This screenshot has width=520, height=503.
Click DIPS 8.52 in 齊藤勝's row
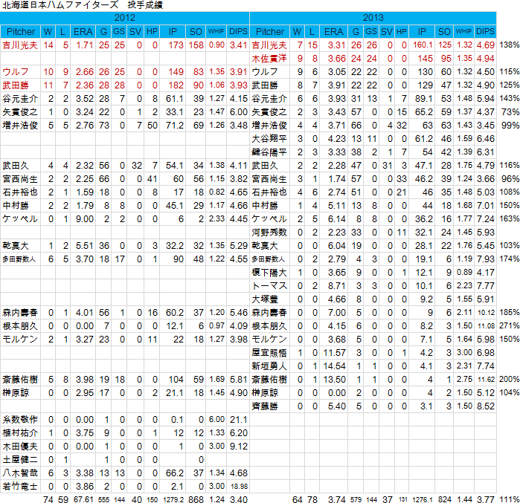[486, 406]
